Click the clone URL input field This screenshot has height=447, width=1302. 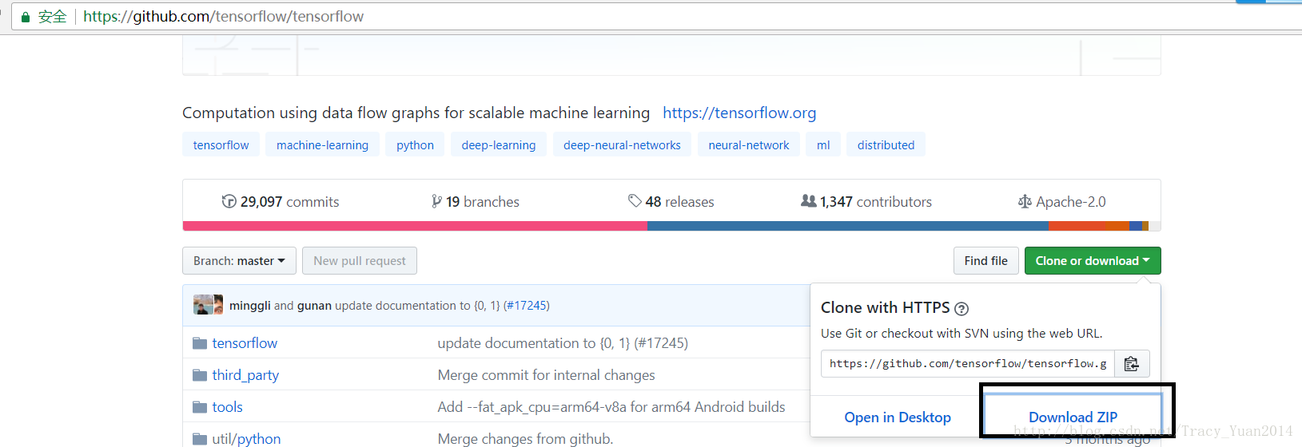(x=967, y=364)
